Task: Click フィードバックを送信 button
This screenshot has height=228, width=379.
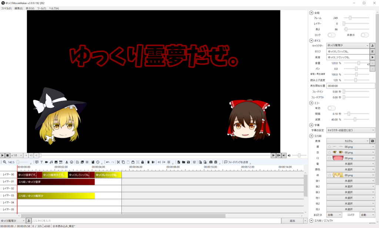Action: point(236,162)
